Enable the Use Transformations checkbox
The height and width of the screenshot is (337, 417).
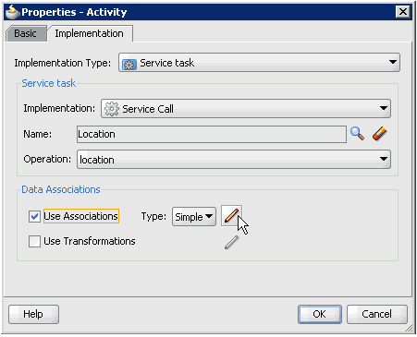click(x=34, y=241)
